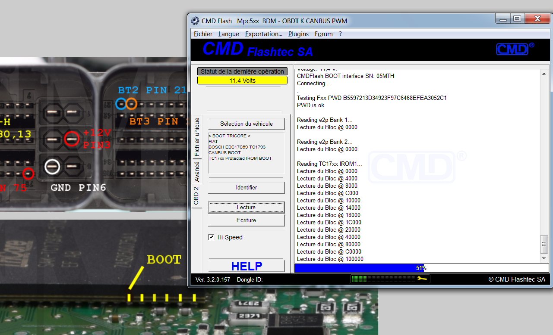The image size is (553, 335).
Task: Minimize the CMD Flash window
Action: [503, 19]
